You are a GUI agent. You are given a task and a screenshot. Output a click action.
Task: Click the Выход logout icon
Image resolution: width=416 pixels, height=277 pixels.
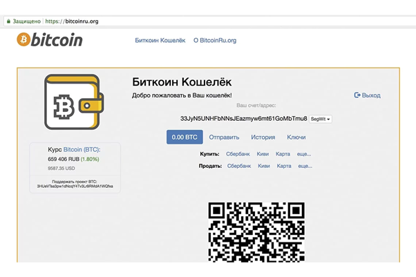pos(357,95)
